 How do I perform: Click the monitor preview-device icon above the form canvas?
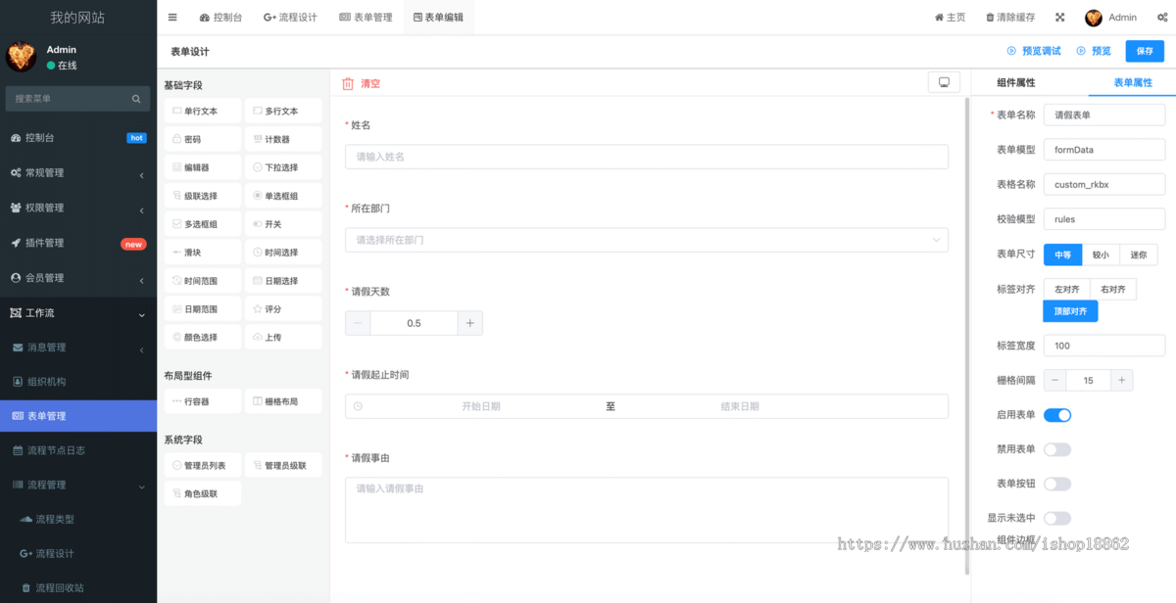click(943, 82)
